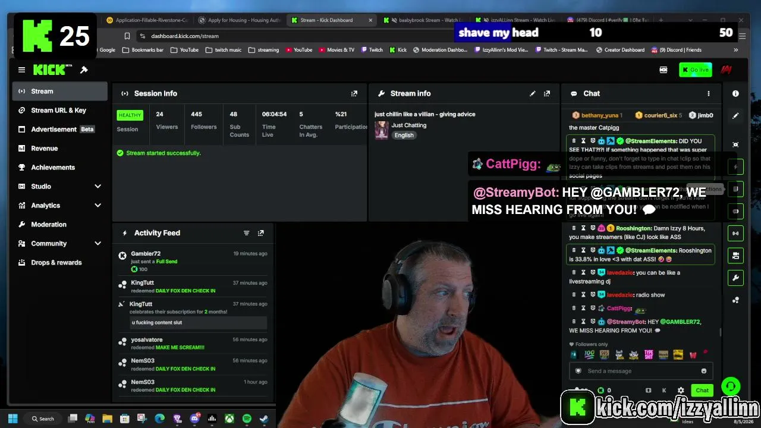Open Spotify from the taskbar
This screenshot has height=428, width=761.
point(247,418)
